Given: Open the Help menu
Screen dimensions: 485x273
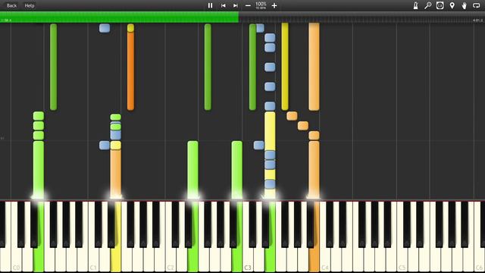Looking at the screenshot, I should click(x=30, y=5).
